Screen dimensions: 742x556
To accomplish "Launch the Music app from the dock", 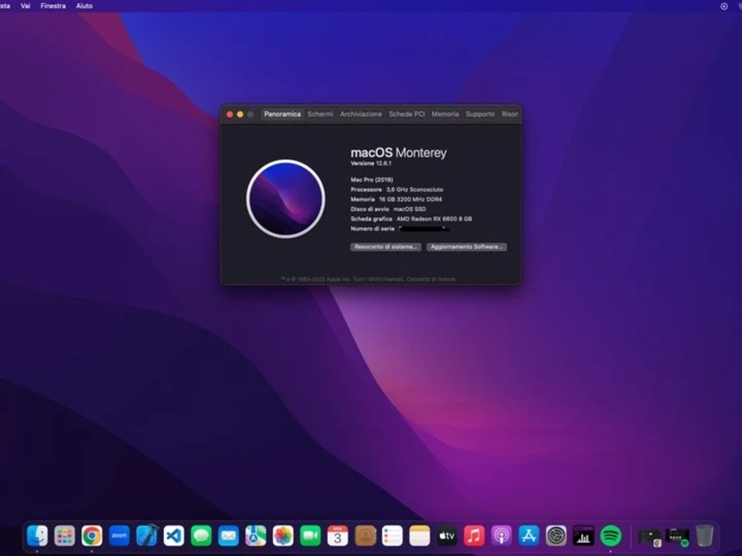I will click(x=474, y=536).
